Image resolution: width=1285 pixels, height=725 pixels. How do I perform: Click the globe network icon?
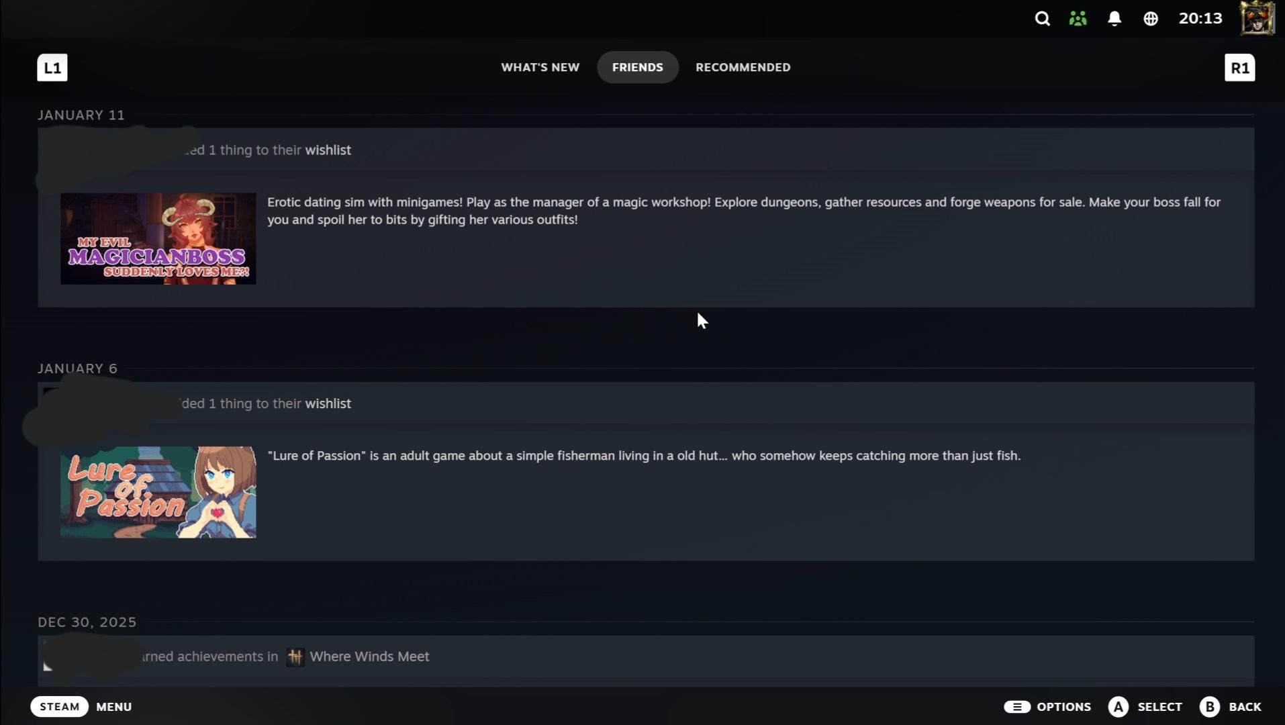coord(1151,19)
